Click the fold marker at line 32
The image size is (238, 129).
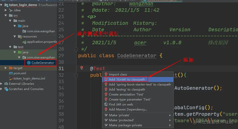(76, 75)
